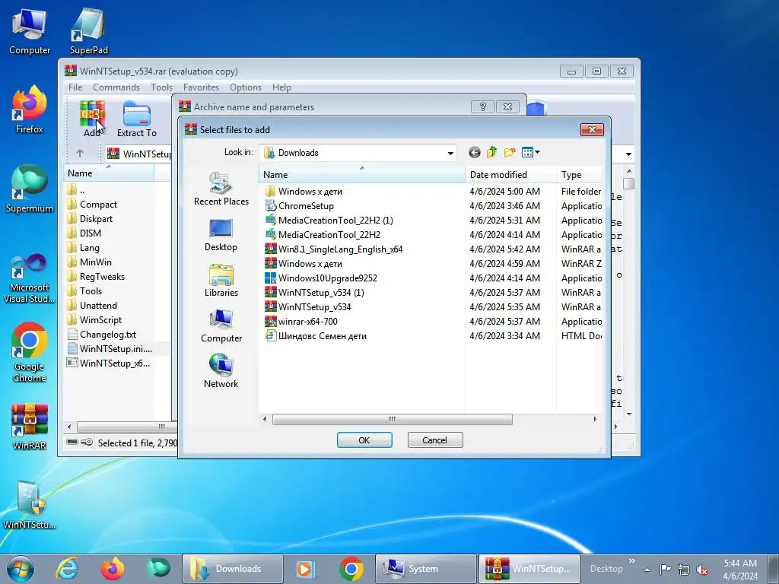Viewport: 779px width, 584px height.
Task: Open the Commands menu
Action: (116, 87)
